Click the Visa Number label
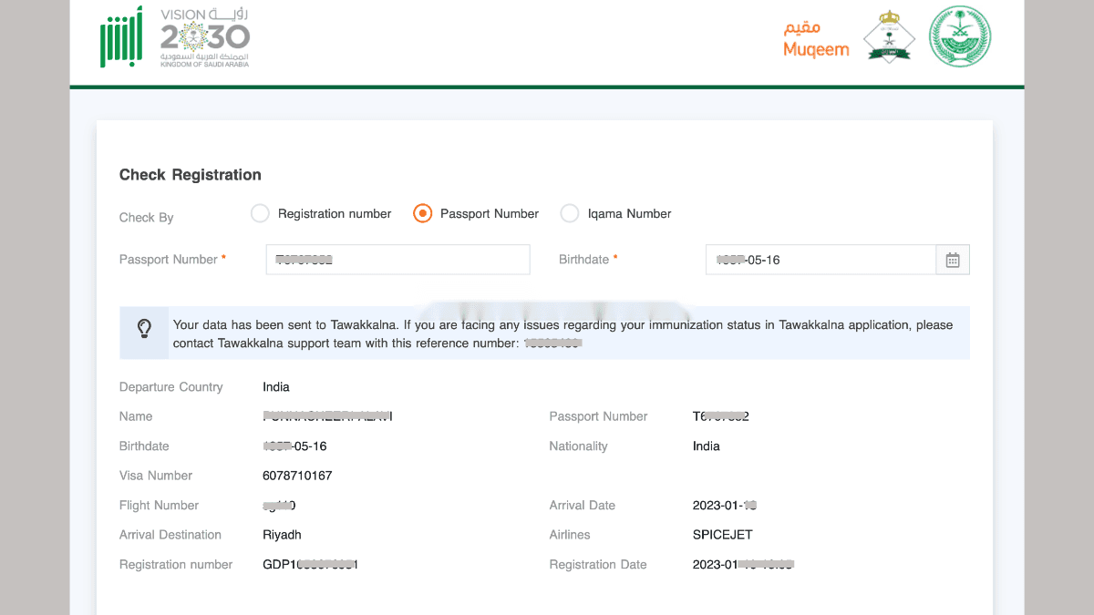This screenshot has height=615, width=1094. point(156,476)
